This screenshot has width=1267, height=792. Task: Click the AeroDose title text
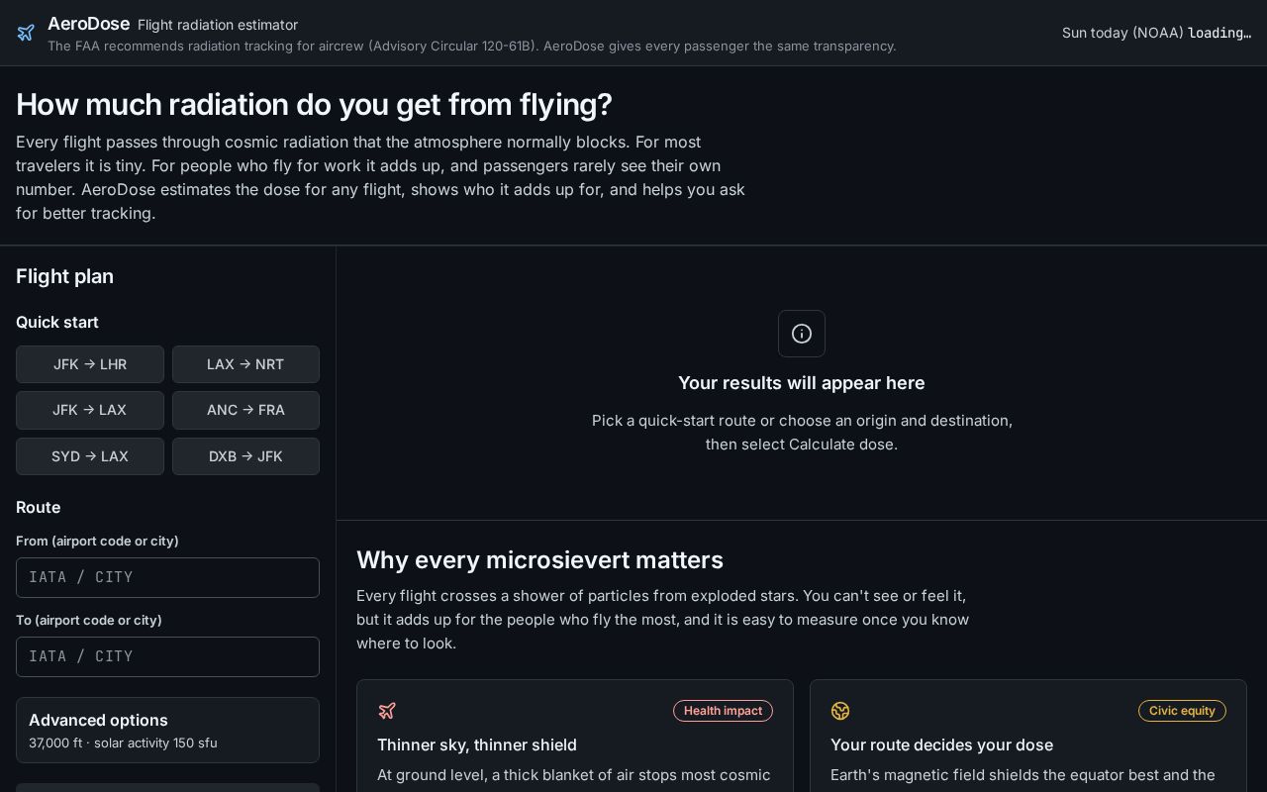[88, 24]
